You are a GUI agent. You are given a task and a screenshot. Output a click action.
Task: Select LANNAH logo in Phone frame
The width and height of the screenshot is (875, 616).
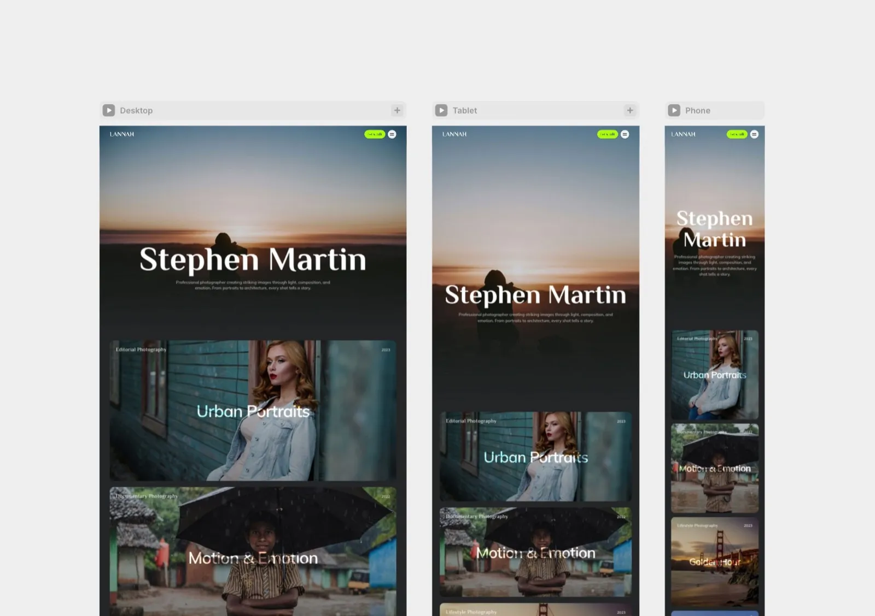click(684, 134)
